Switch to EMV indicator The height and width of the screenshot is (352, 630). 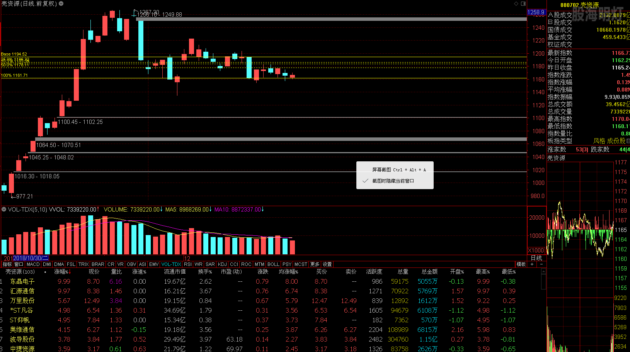coord(154,264)
